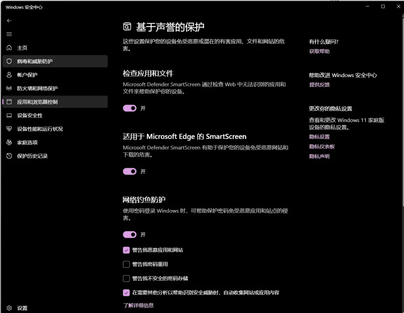The image size is (404, 313).
Task: Click the window icon for 应用和浏览器控制
Action: [9, 102]
